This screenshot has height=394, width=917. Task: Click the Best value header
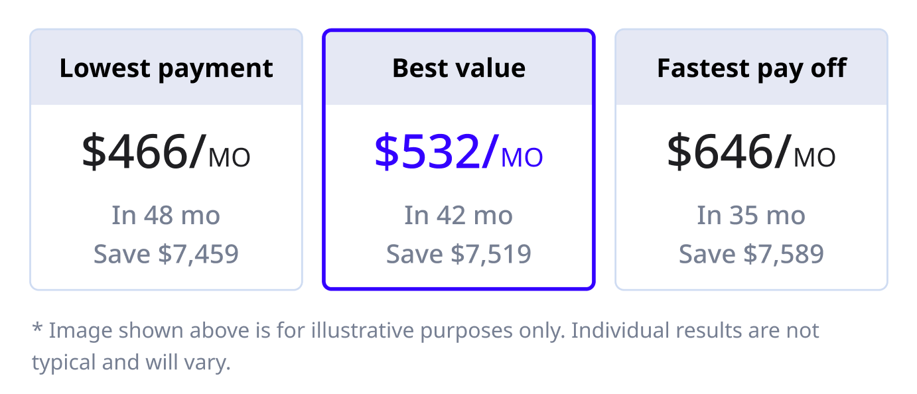[x=458, y=68]
